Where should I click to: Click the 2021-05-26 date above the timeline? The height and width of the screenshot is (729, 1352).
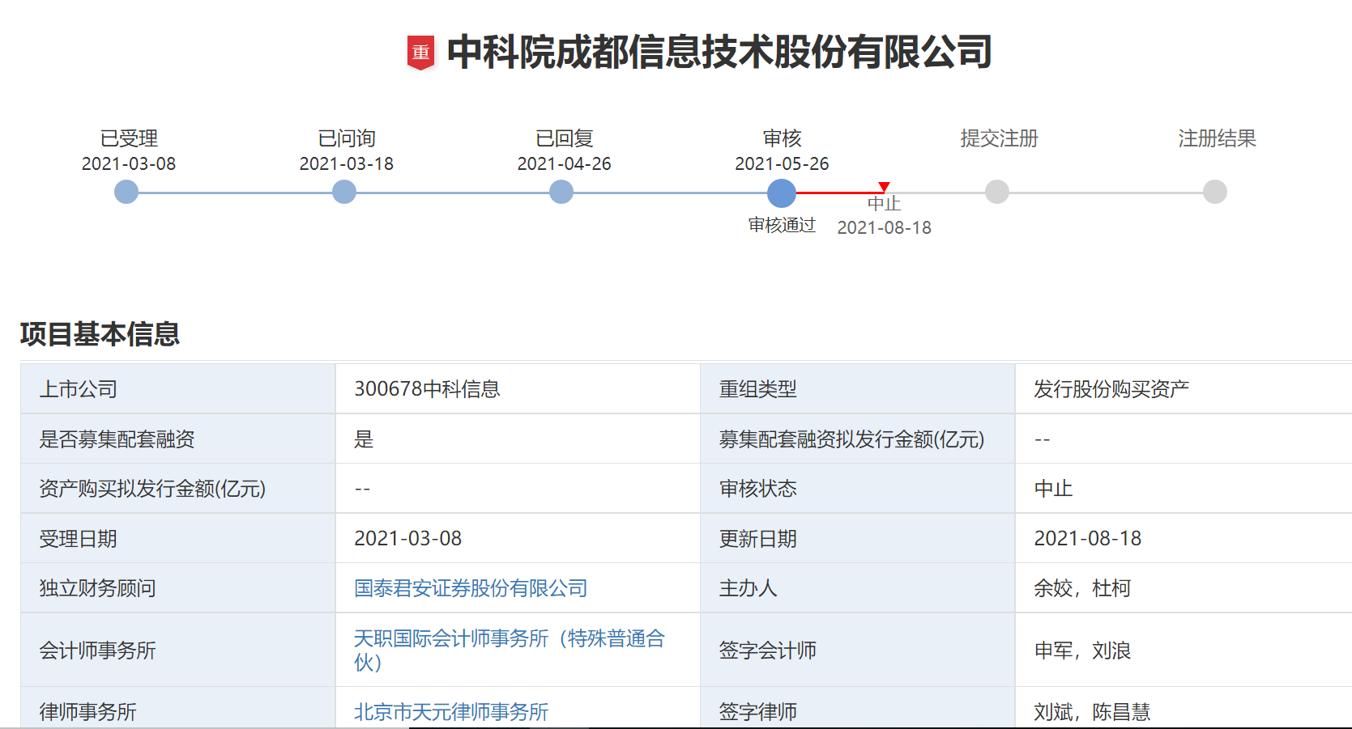pyautogui.click(x=782, y=163)
